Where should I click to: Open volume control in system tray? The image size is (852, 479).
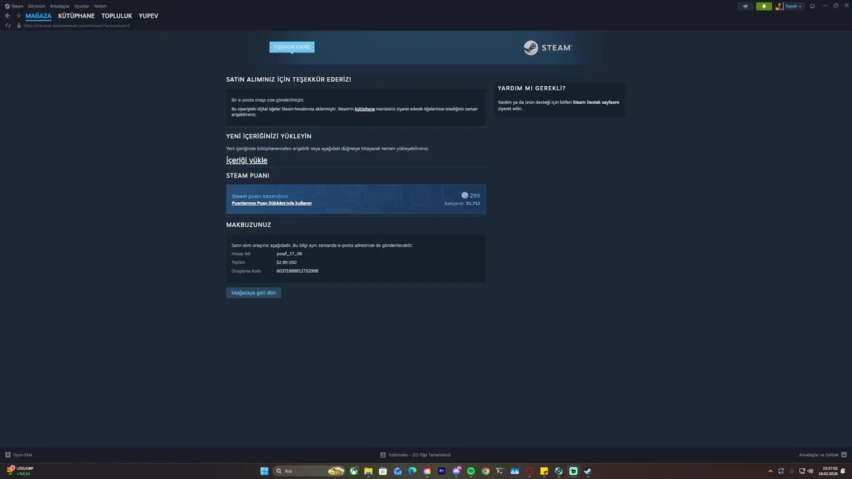pyautogui.click(x=810, y=471)
